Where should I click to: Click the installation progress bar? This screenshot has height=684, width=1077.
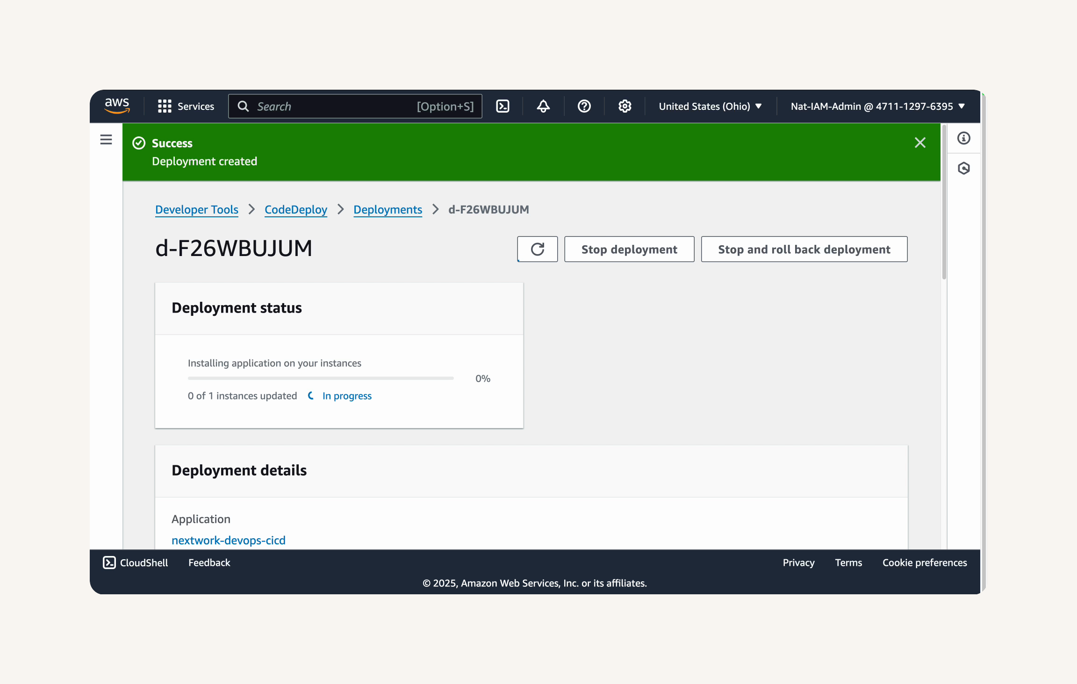(321, 378)
